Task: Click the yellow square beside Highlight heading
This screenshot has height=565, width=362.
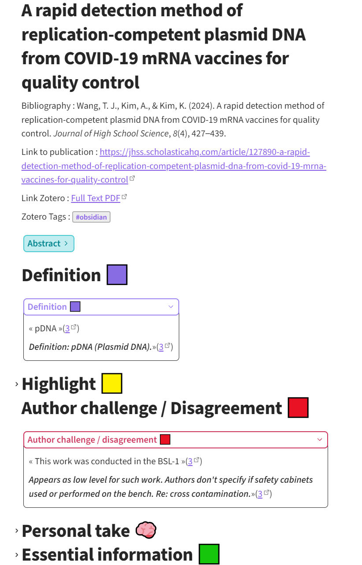Action: (x=112, y=384)
